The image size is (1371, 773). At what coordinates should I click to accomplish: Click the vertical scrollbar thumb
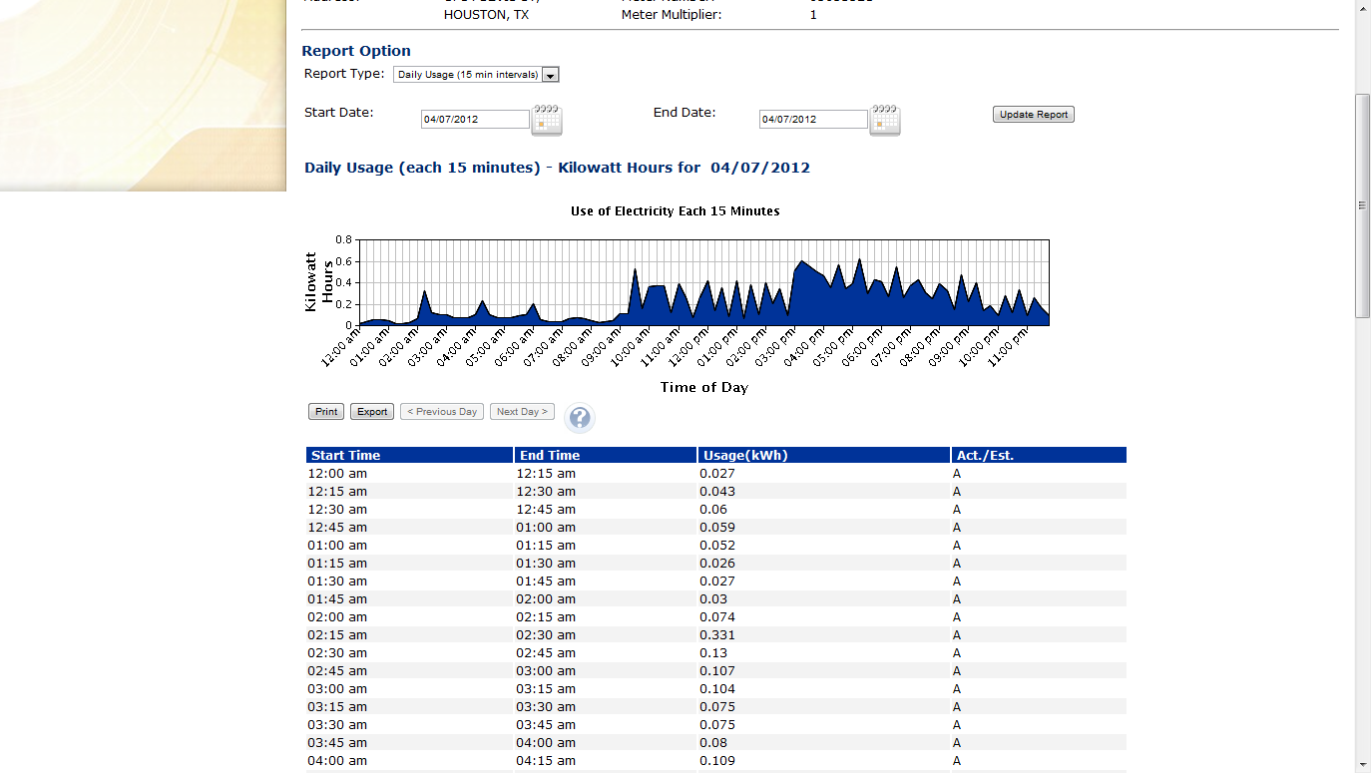click(1362, 205)
